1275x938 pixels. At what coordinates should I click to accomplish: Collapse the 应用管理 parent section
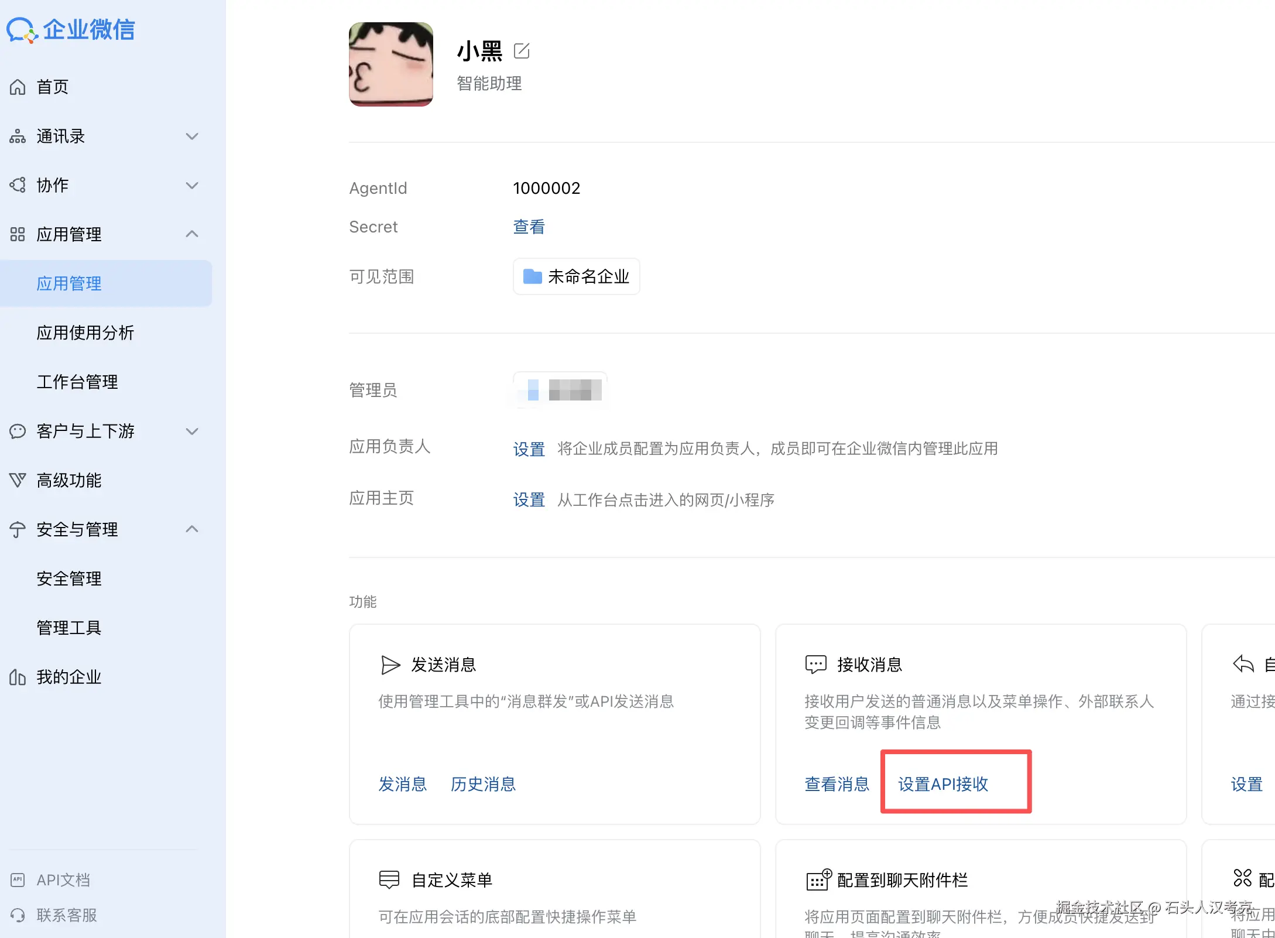coord(192,234)
